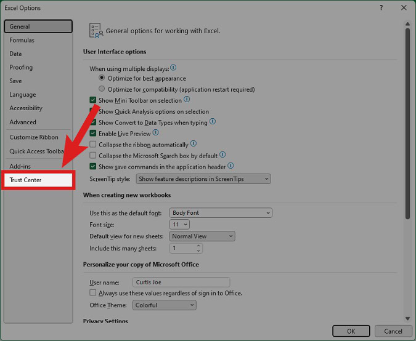Screen dimensions: 416x341
Task: Click the Cancel button
Action: pyautogui.click(x=393, y=331)
